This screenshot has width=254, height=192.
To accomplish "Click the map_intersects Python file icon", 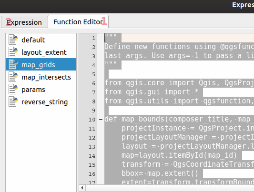I will tap(13, 77).
